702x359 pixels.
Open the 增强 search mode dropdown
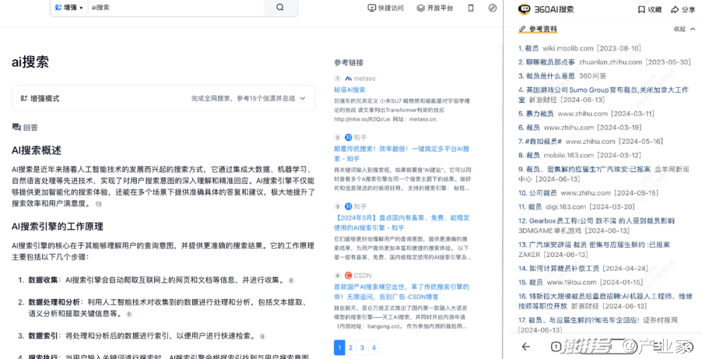tap(69, 8)
